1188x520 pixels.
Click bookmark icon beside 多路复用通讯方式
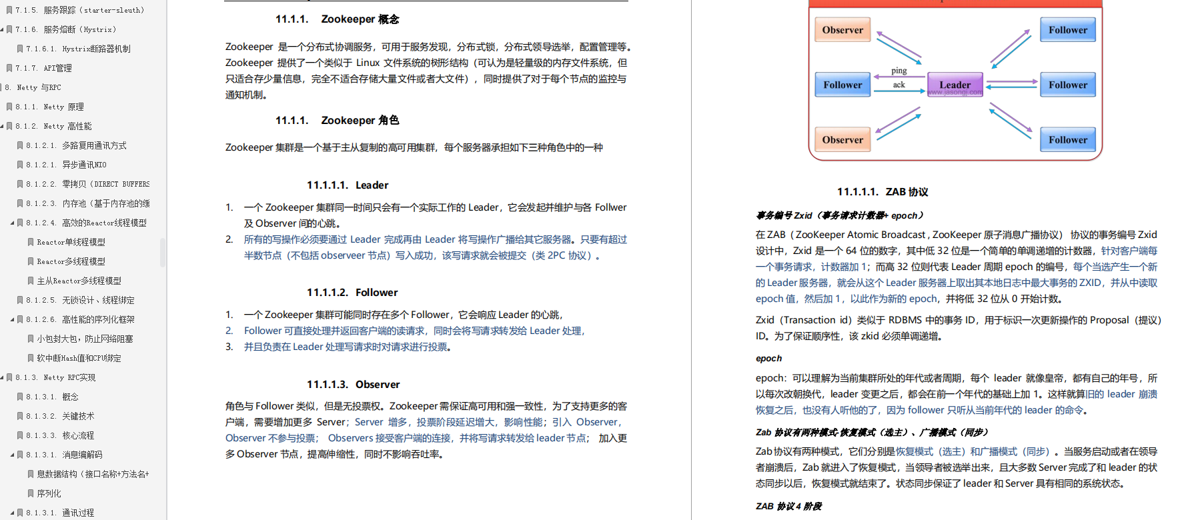point(20,145)
